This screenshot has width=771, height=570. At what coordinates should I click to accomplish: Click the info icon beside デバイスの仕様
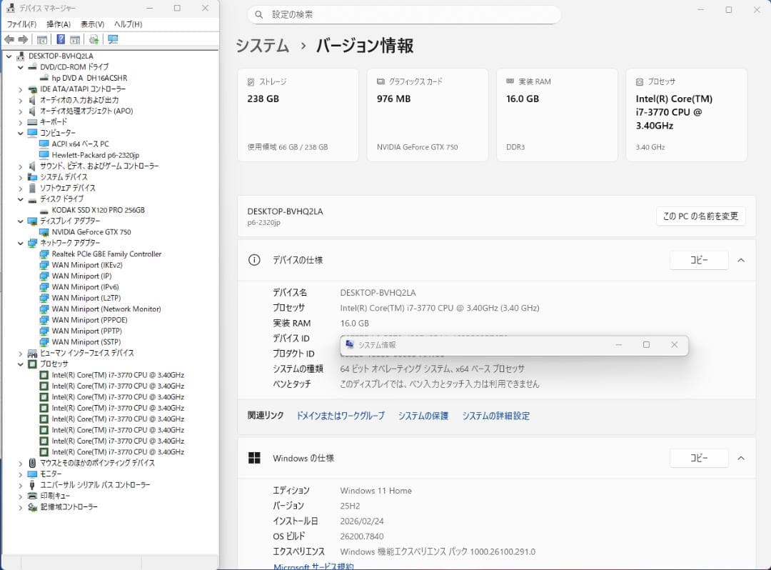click(x=254, y=260)
